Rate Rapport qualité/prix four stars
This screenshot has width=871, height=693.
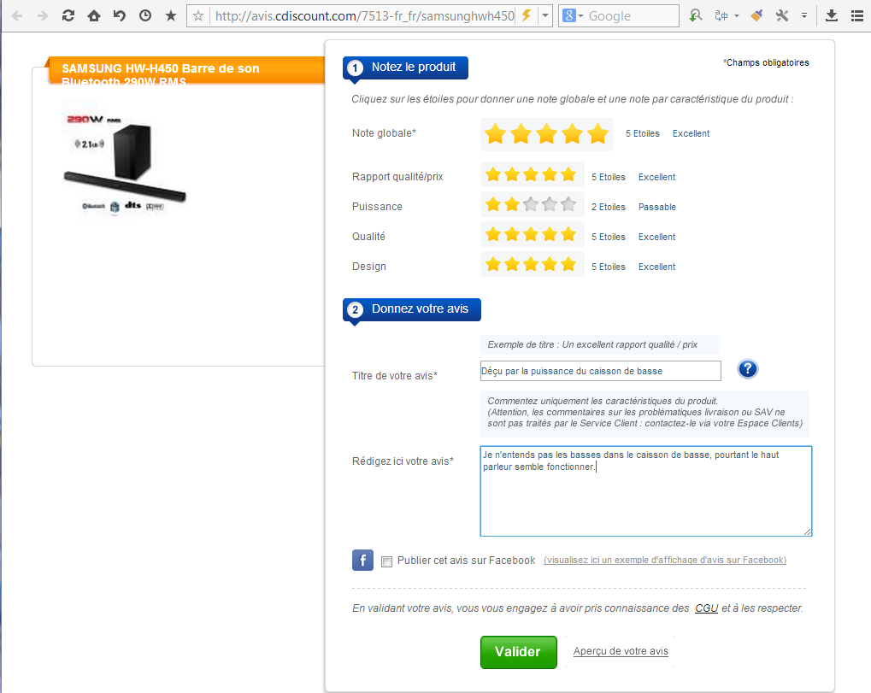550,175
